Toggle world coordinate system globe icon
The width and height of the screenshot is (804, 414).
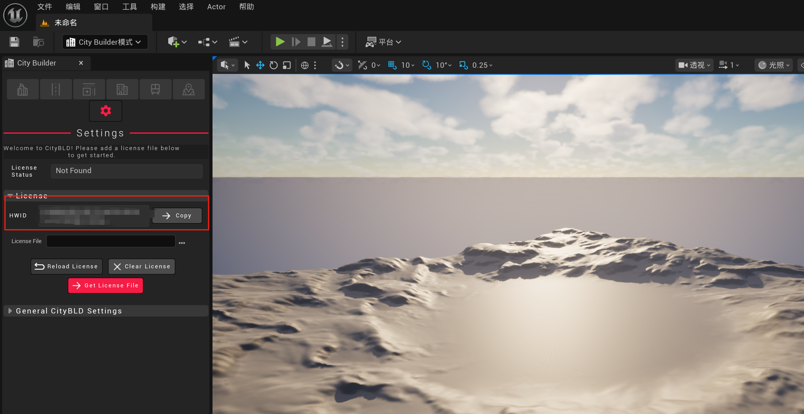[x=305, y=65]
